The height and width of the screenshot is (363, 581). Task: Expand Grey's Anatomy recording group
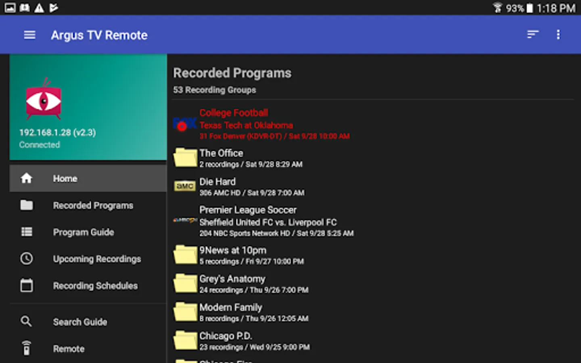point(373,284)
